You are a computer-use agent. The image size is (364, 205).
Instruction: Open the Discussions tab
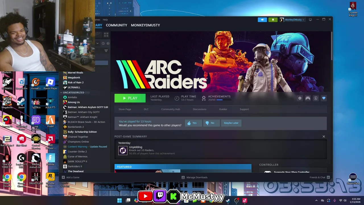(199, 109)
